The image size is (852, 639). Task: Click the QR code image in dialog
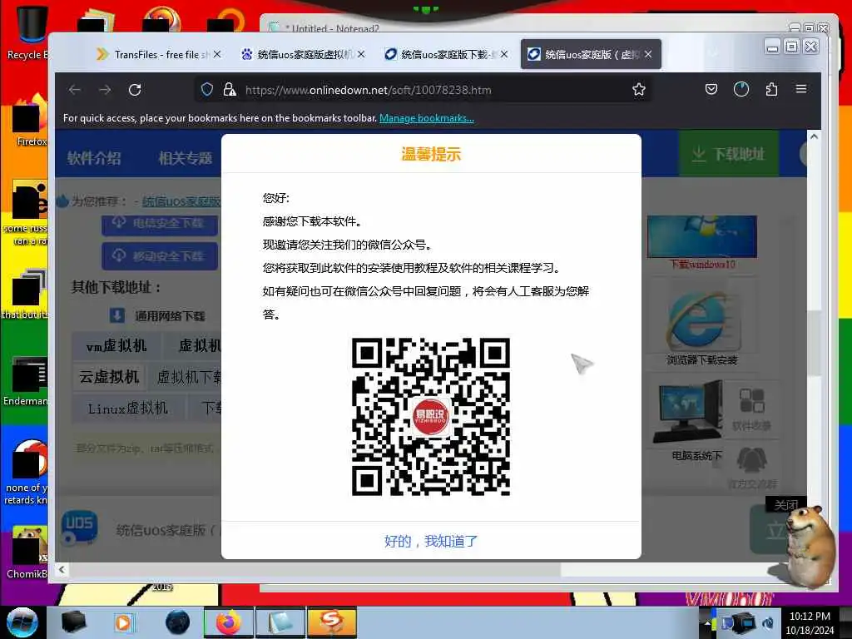point(431,416)
